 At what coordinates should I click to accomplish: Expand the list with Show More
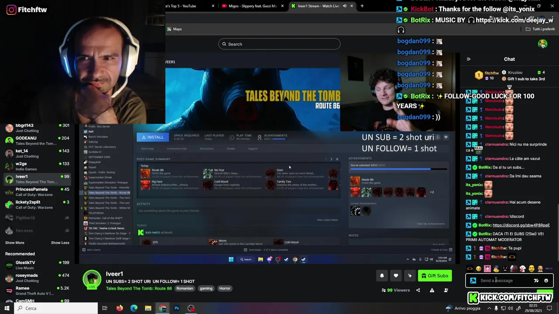click(15, 243)
